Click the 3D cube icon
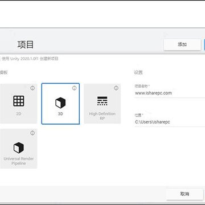The height and width of the screenshot is (205, 205). [60, 102]
